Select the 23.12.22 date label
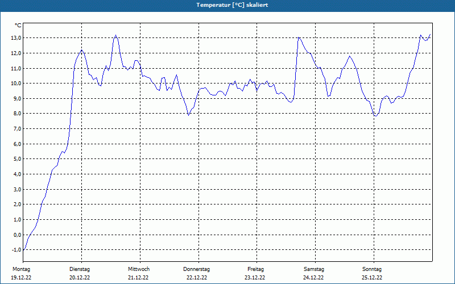Viewport: 455px width, 284px height. click(x=255, y=278)
